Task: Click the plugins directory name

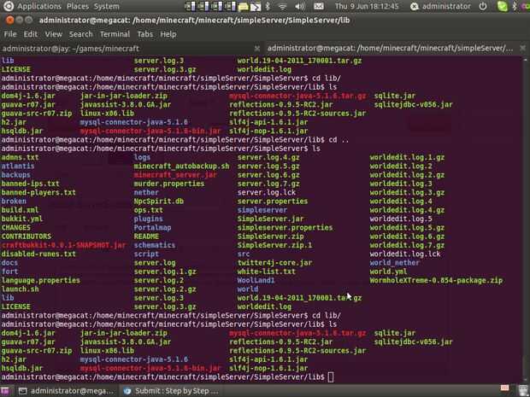Action: click(148, 219)
